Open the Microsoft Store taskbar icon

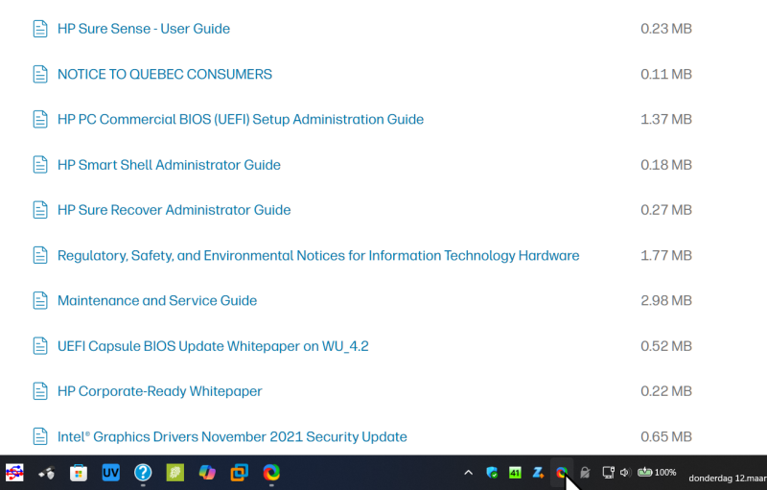tap(79, 473)
